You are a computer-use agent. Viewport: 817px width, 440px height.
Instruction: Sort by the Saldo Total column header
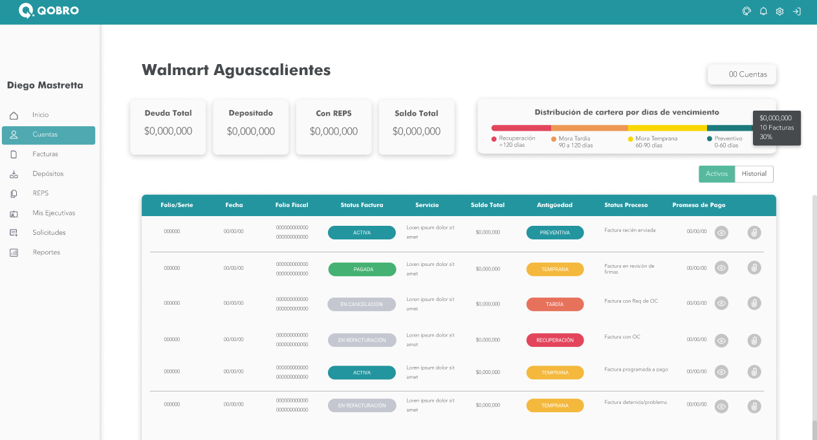pyautogui.click(x=488, y=205)
